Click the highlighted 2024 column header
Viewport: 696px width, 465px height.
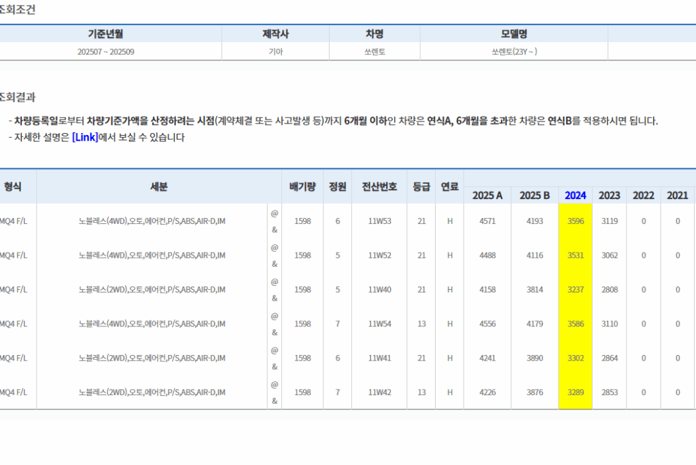point(574,196)
